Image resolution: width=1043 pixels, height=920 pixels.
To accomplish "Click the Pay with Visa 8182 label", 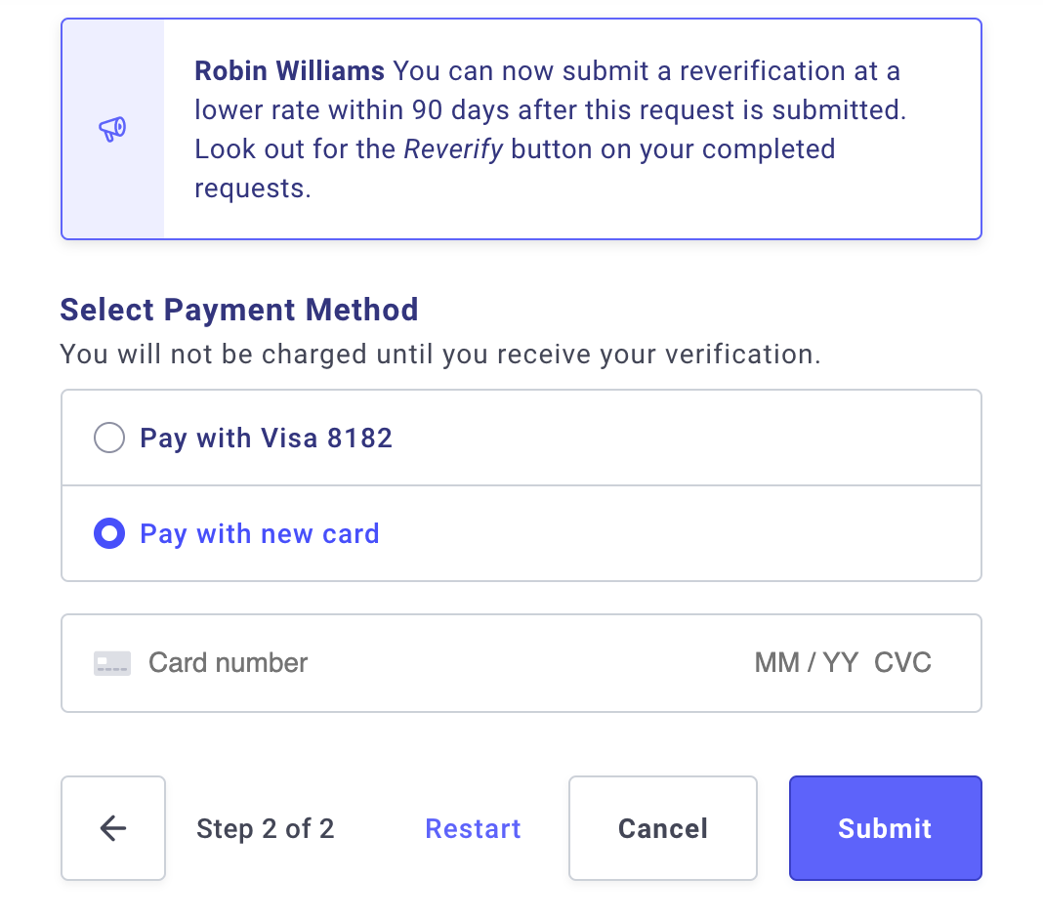I will pyautogui.click(x=266, y=439).
